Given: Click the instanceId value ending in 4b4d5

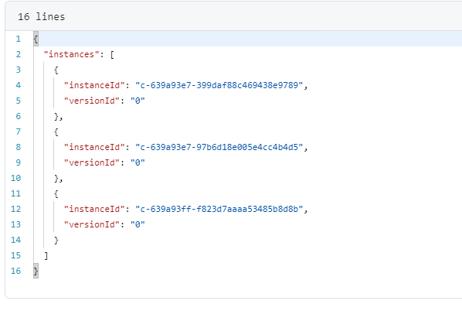Looking at the screenshot, I should tap(219, 147).
